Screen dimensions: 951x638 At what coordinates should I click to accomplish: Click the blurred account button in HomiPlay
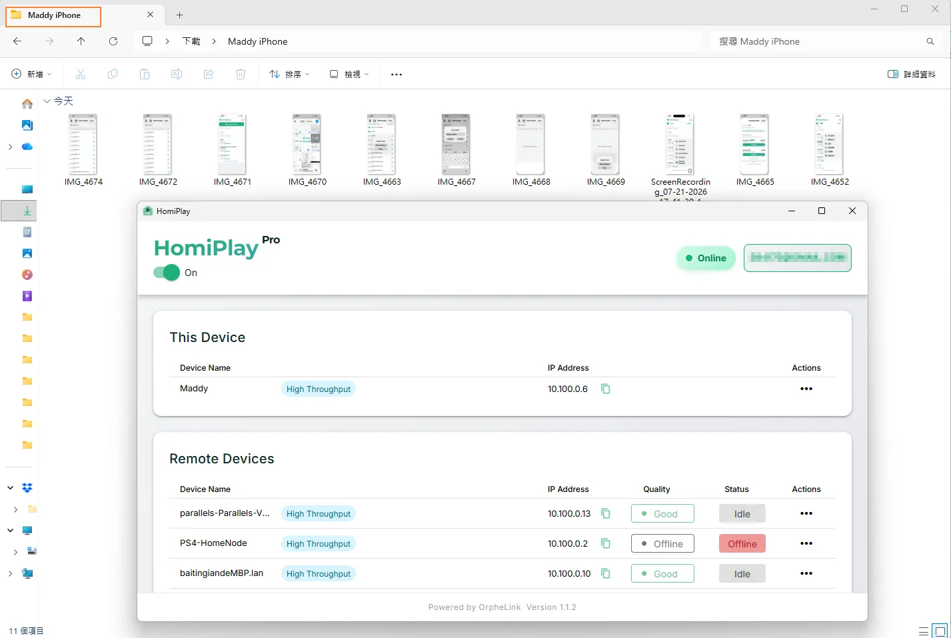pos(798,258)
